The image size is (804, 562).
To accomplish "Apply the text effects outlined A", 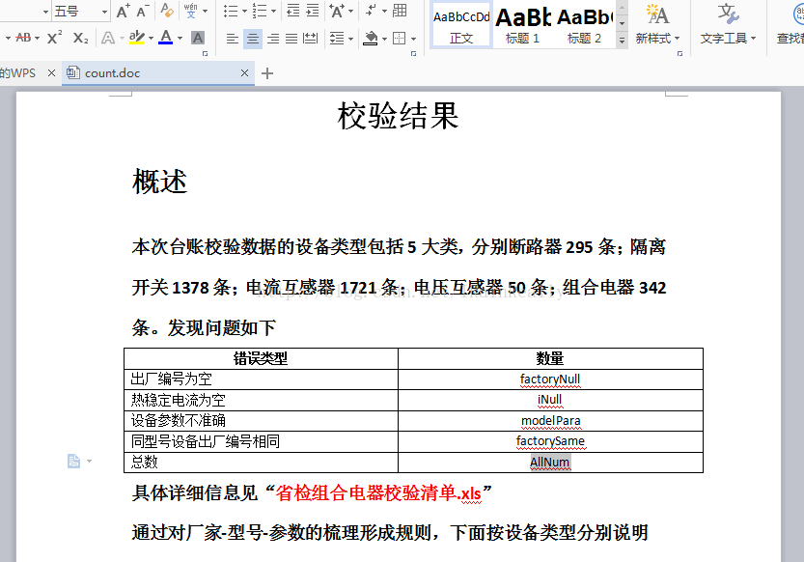I will tap(108, 38).
